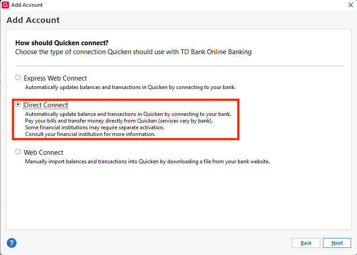The height and width of the screenshot is (255, 357).
Task: Click the large 'Add Account' page heading
Action: (x=33, y=20)
